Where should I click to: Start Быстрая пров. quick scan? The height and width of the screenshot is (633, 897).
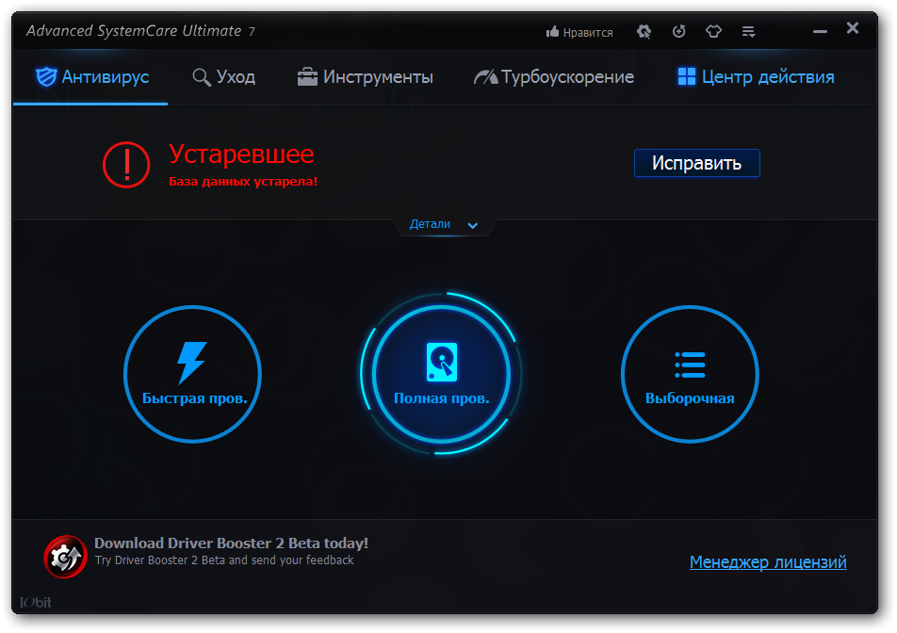193,374
